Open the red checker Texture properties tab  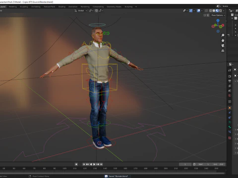pyautogui.click(x=230, y=138)
